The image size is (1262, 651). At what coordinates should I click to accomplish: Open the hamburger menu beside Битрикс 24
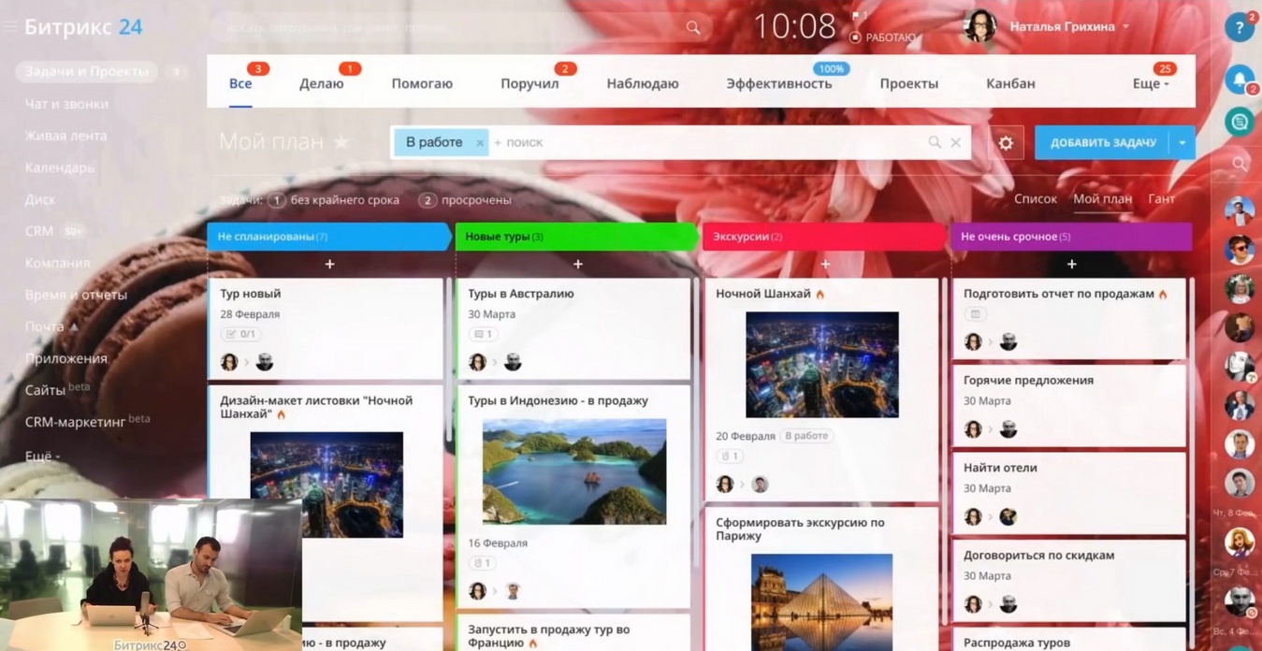[10, 27]
